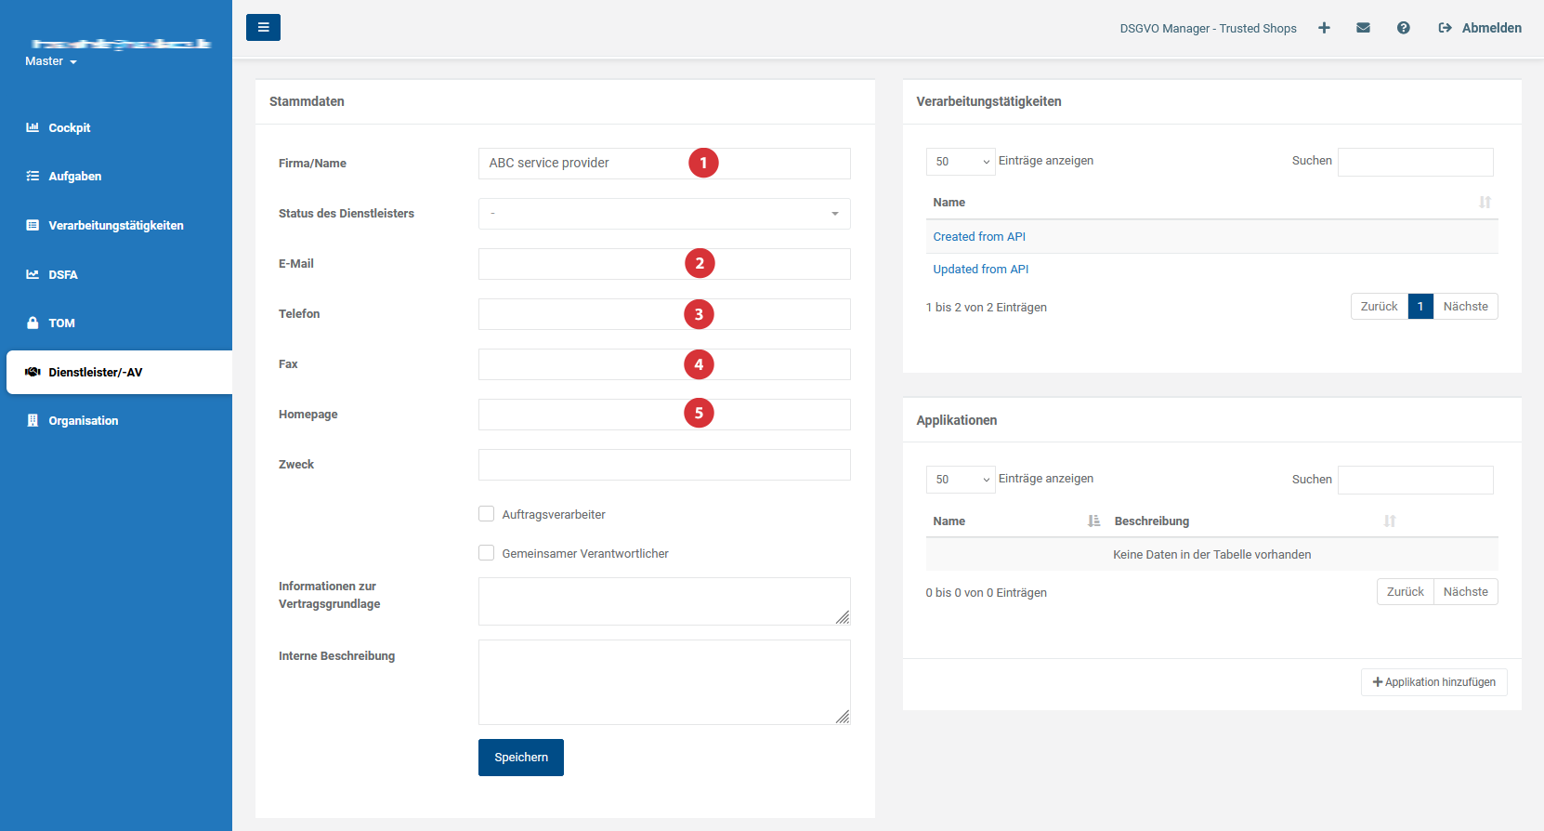The width and height of the screenshot is (1544, 831).
Task: Click the Abmelden logout link
Action: coord(1480,28)
